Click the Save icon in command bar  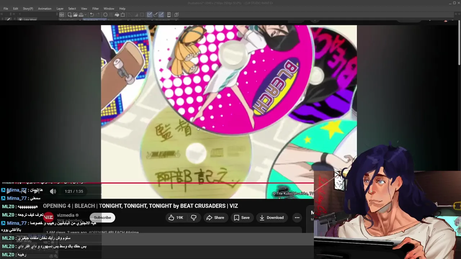click(81, 15)
